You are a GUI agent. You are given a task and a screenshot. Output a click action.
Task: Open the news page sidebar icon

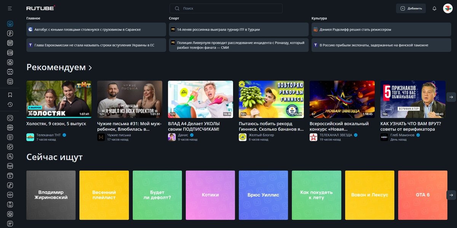(x=10, y=43)
